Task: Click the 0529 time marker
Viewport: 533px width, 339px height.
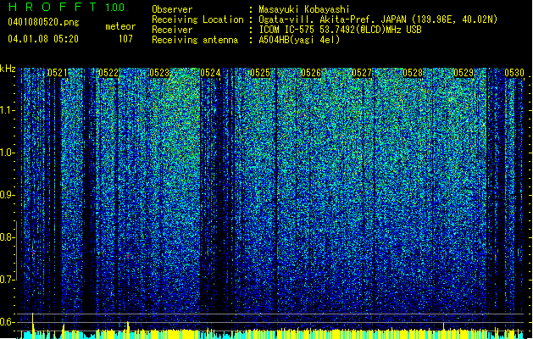Action: pyautogui.click(x=464, y=73)
